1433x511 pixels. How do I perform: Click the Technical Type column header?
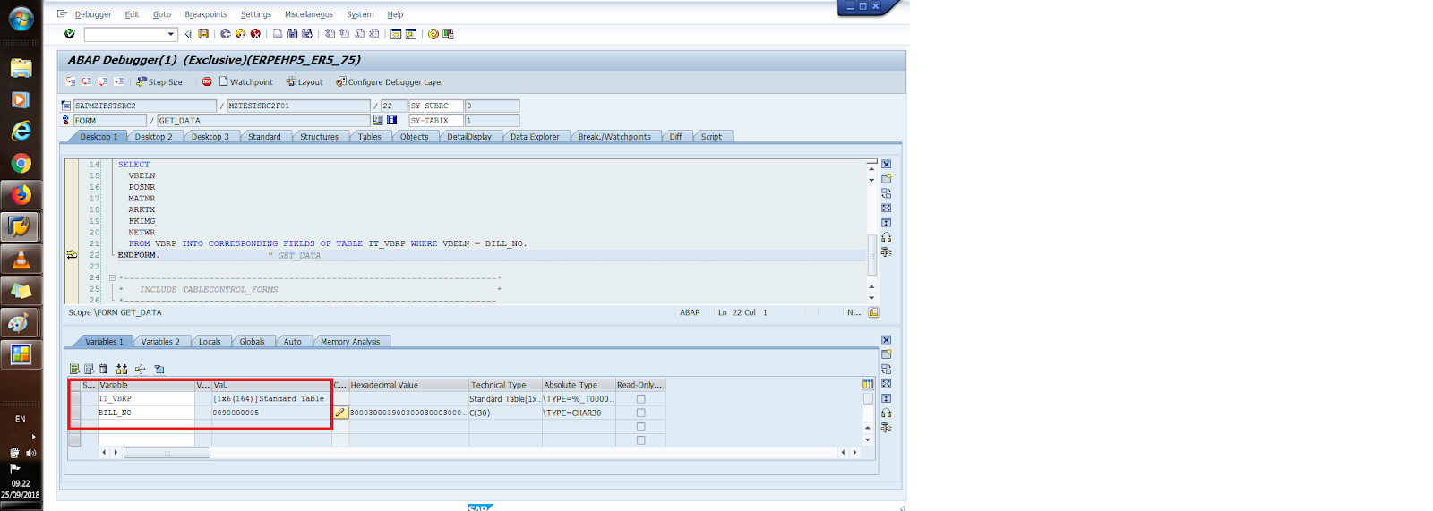(505, 385)
